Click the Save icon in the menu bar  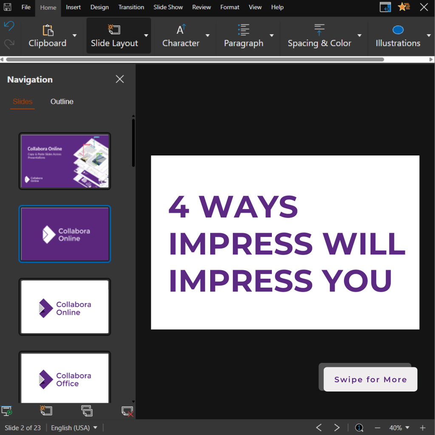[7, 7]
